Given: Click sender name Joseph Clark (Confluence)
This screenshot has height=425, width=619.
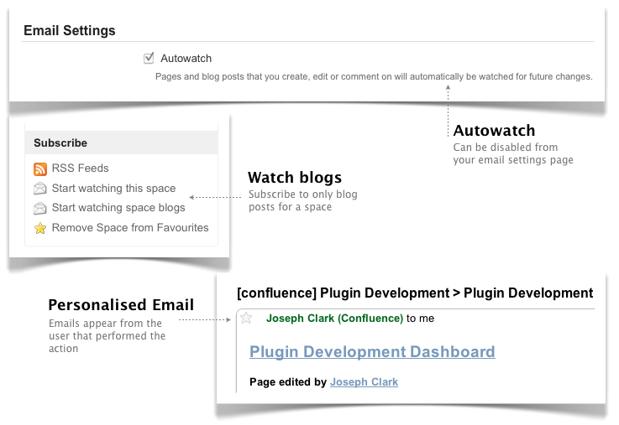Looking at the screenshot, I should point(335,319).
